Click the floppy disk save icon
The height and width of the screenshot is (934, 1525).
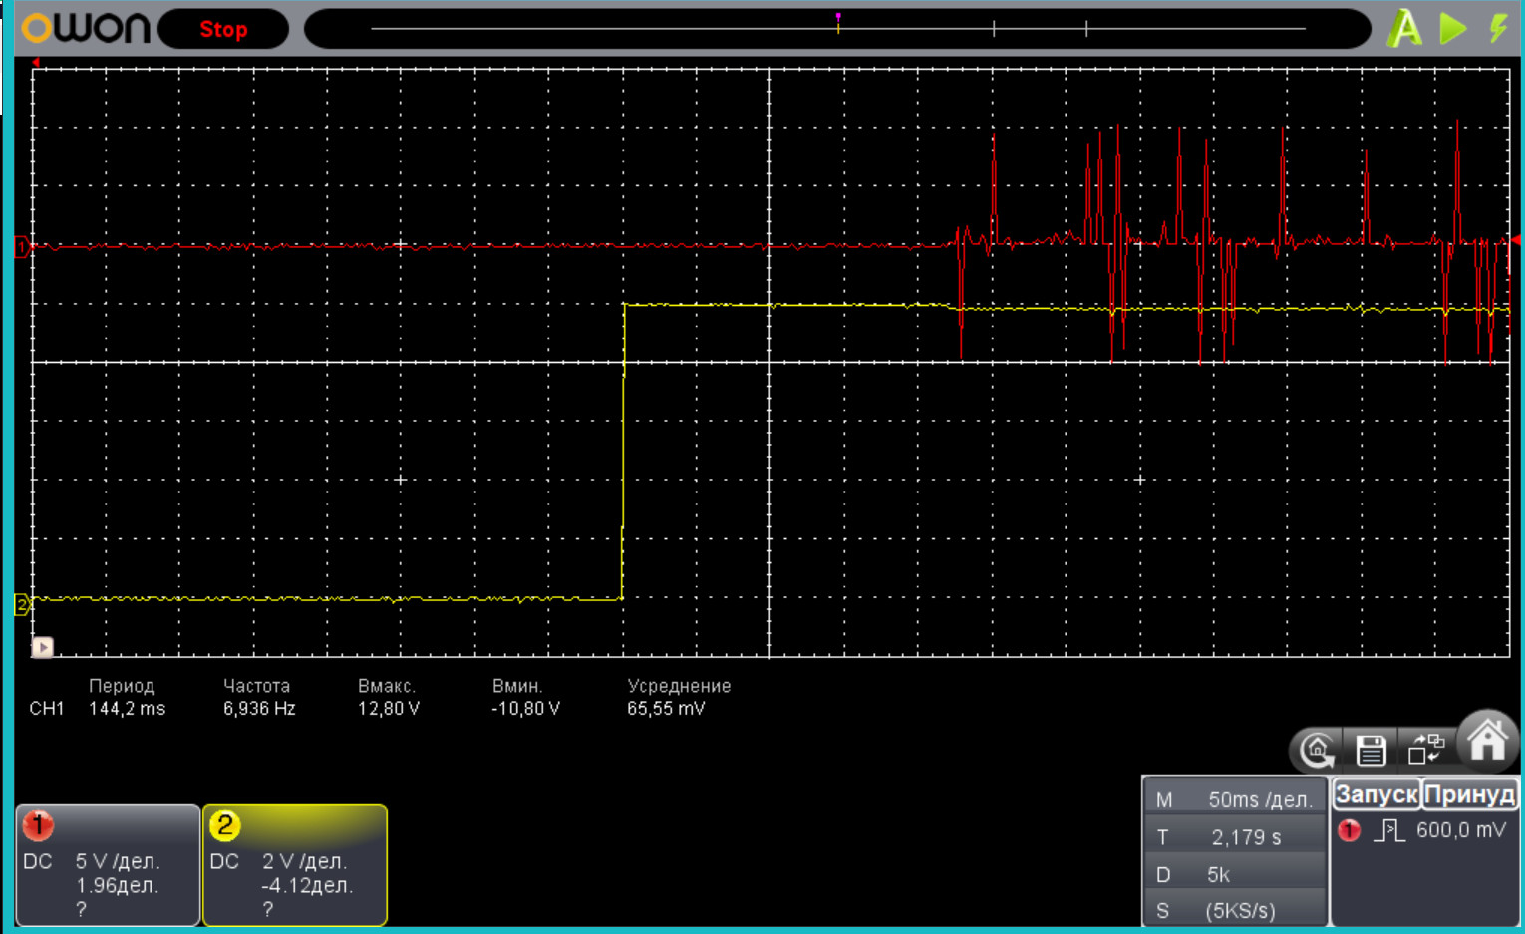(x=1371, y=750)
